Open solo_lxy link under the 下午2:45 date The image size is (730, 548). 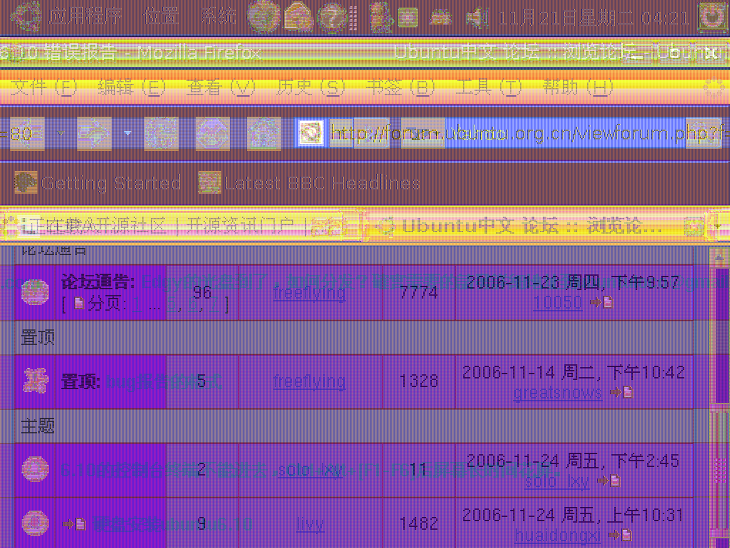557,481
